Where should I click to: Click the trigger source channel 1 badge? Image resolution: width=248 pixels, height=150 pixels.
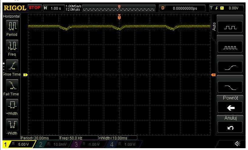coord(222,8)
